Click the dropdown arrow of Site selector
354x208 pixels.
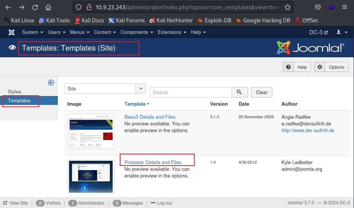pyautogui.click(x=141, y=89)
